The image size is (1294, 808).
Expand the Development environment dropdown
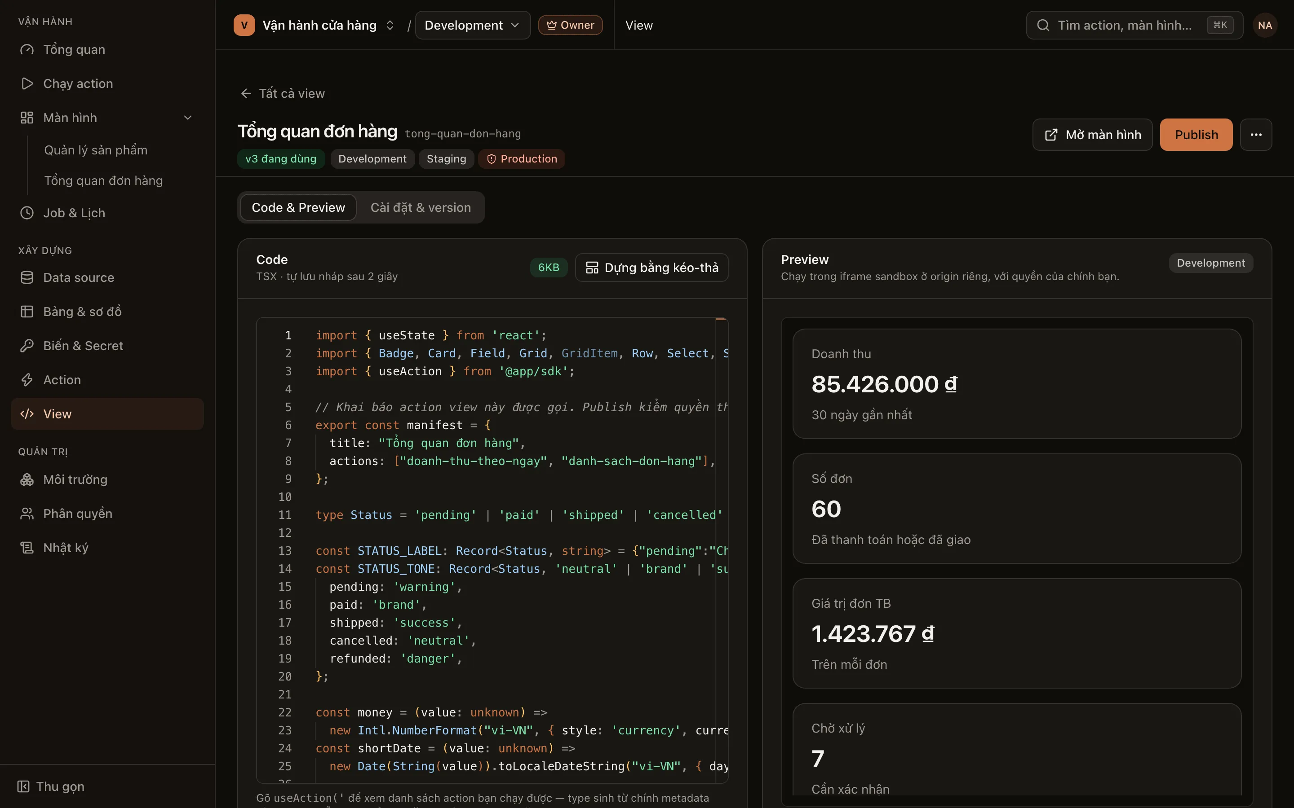coord(473,25)
